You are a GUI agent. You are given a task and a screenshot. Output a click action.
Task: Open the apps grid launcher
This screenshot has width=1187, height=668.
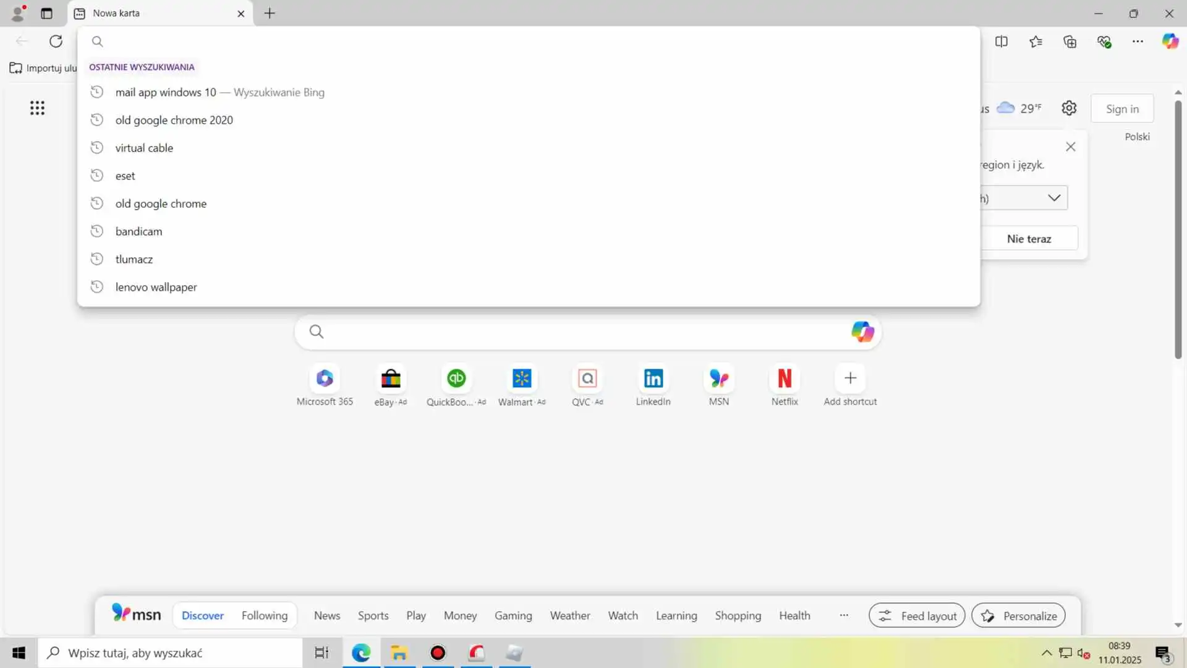pos(37,108)
